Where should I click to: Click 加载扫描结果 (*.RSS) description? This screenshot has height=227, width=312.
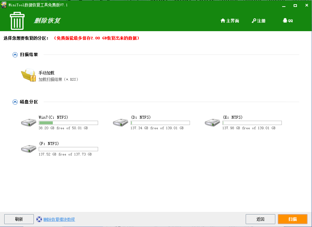58,79
